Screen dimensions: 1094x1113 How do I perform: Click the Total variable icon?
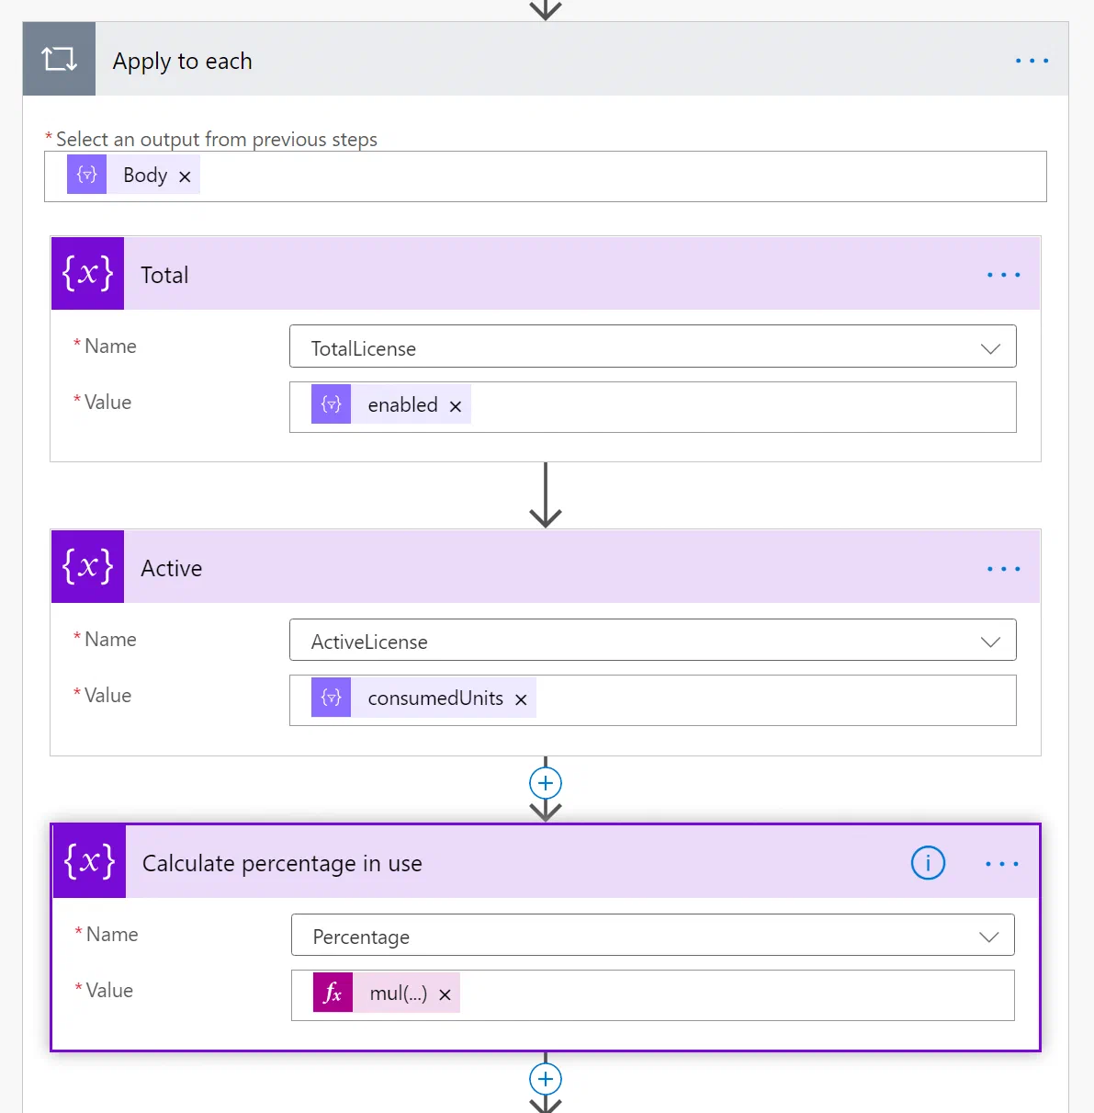(87, 273)
